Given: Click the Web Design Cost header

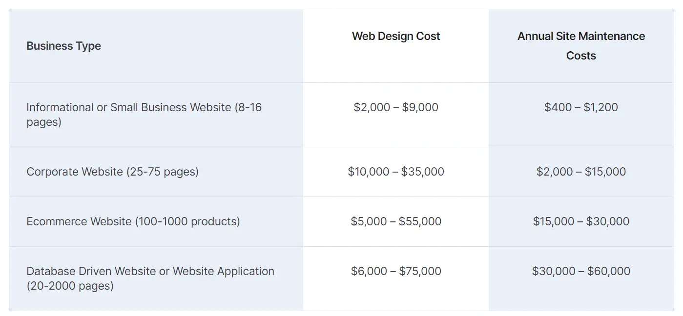Looking at the screenshot, I should click(396, 36).
